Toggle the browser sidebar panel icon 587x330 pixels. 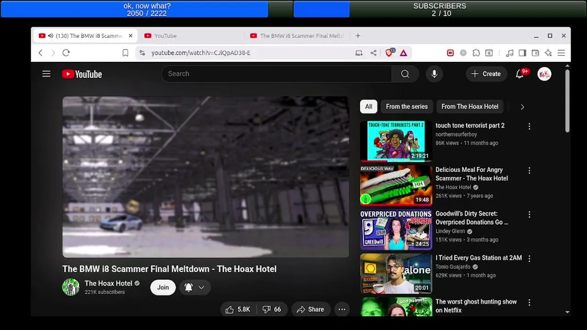coord(522,53)
